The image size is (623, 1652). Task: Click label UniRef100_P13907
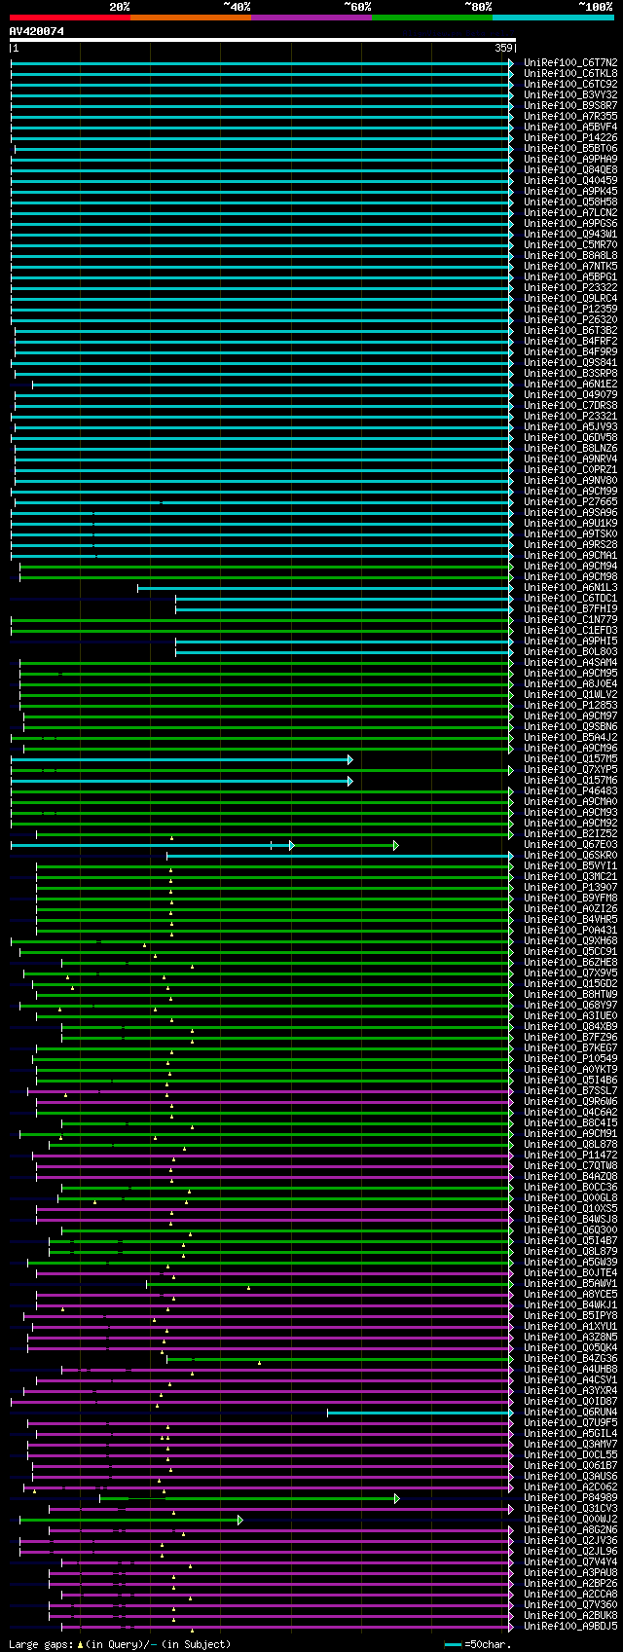[570, 887]
